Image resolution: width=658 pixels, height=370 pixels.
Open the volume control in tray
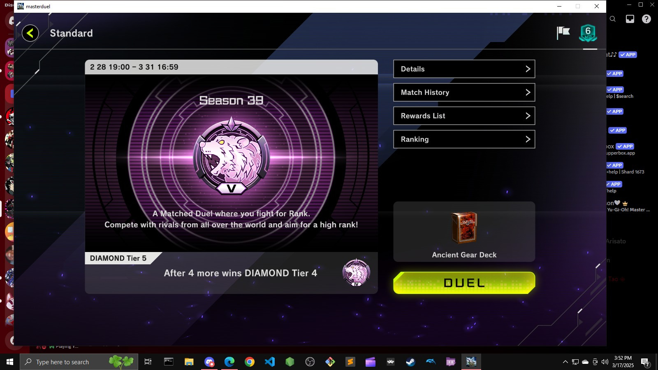click(x=605, y=362)
